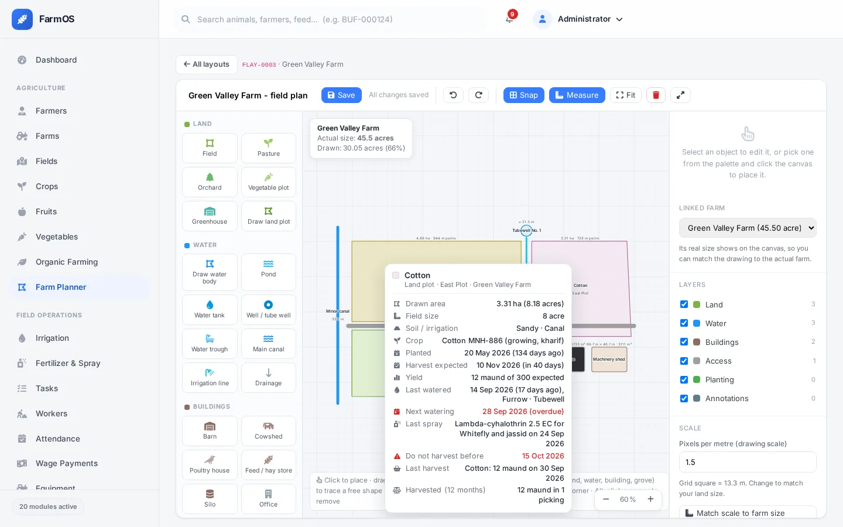The height and width of the screenshot is (527, 843).
Task: Pick the Irrigation line tool
Action: pos(210,378)
